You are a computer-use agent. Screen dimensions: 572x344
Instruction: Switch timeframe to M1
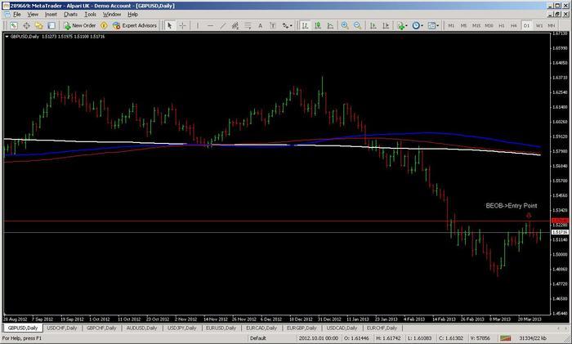pyautogui.click(x=451, y=25)
